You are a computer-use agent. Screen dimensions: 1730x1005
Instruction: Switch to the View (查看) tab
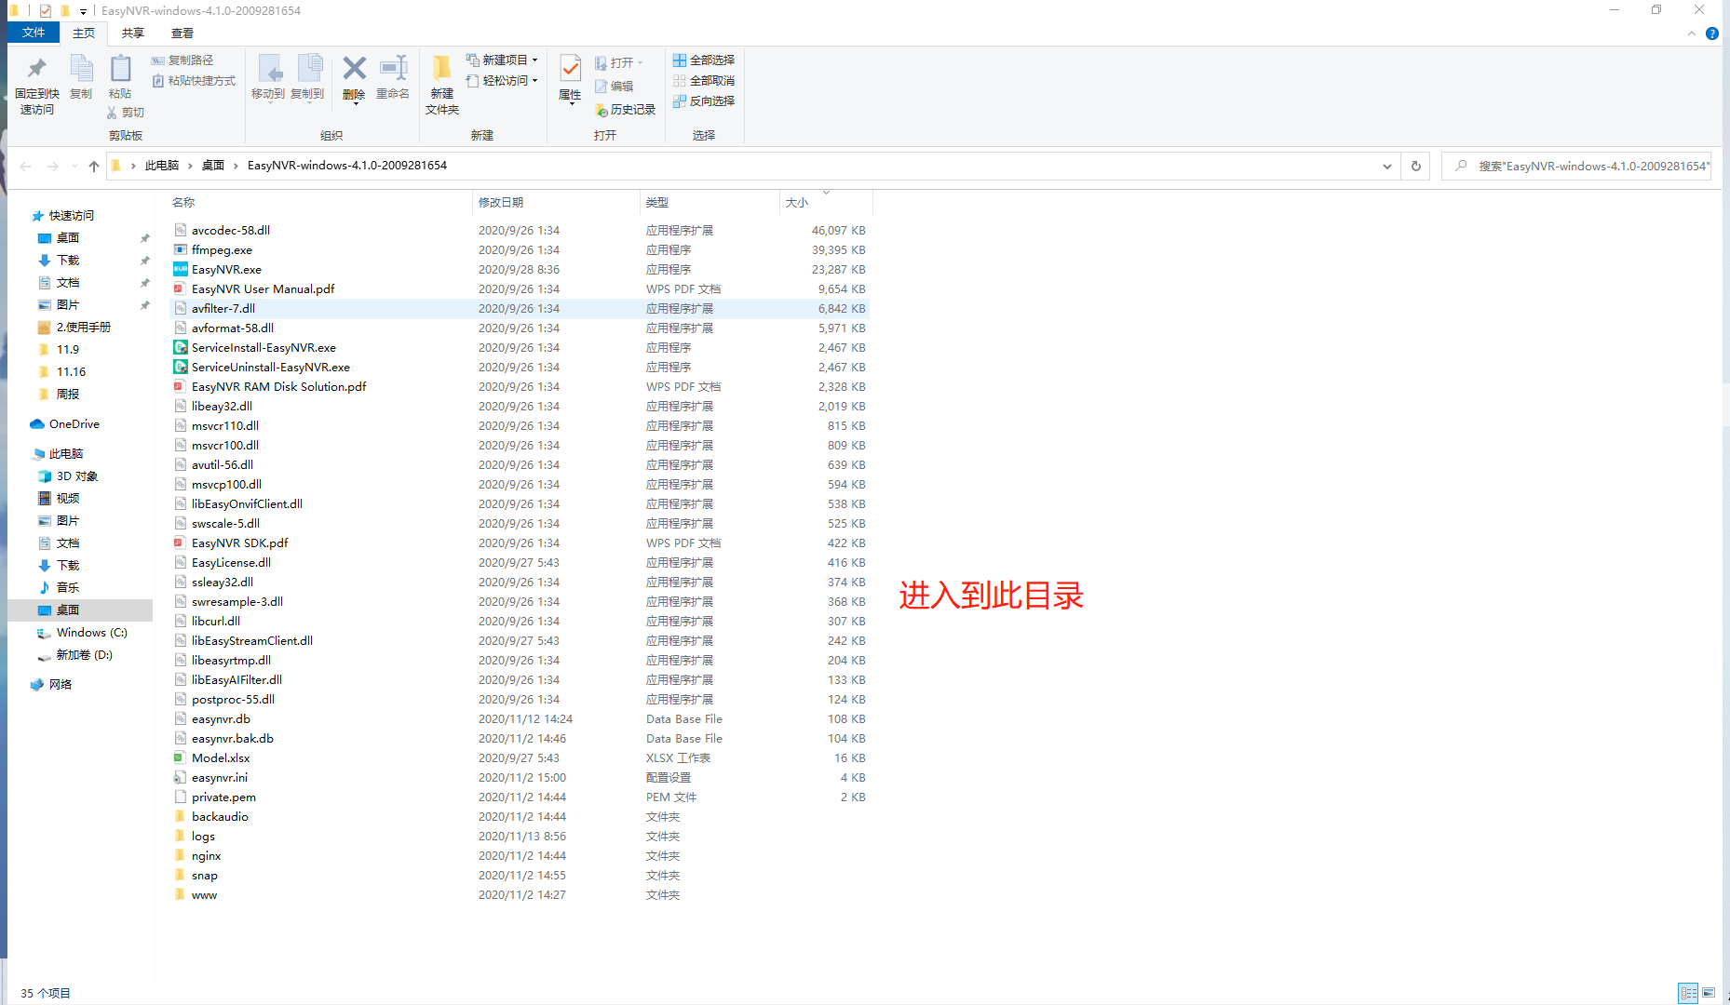point(182,33)
